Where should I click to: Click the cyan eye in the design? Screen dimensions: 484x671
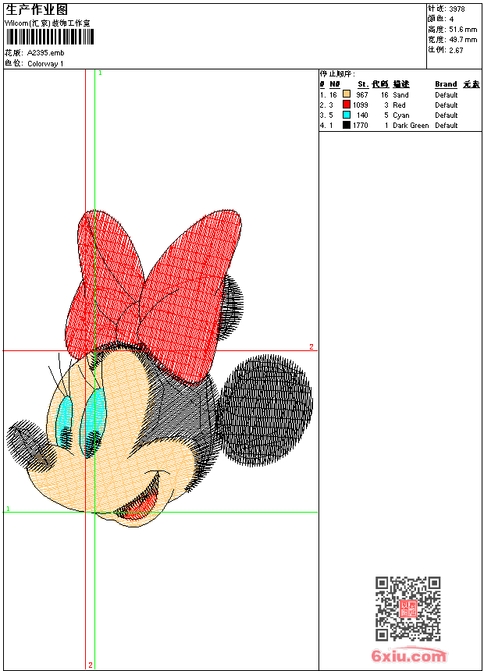point(94,420)
